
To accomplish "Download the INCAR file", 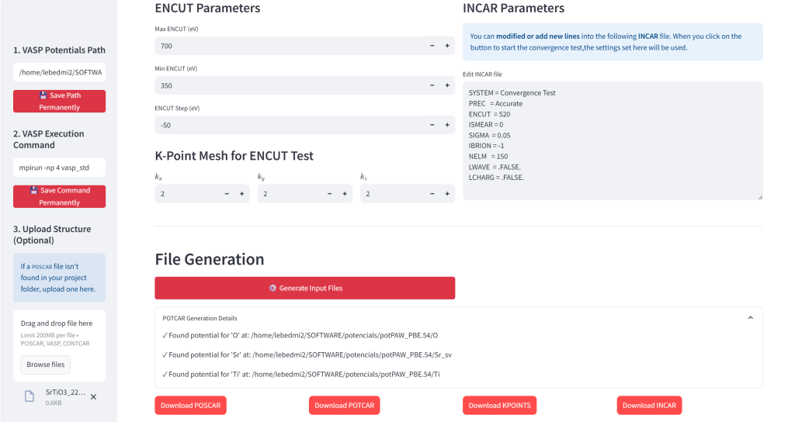I will tap(650, 405).
